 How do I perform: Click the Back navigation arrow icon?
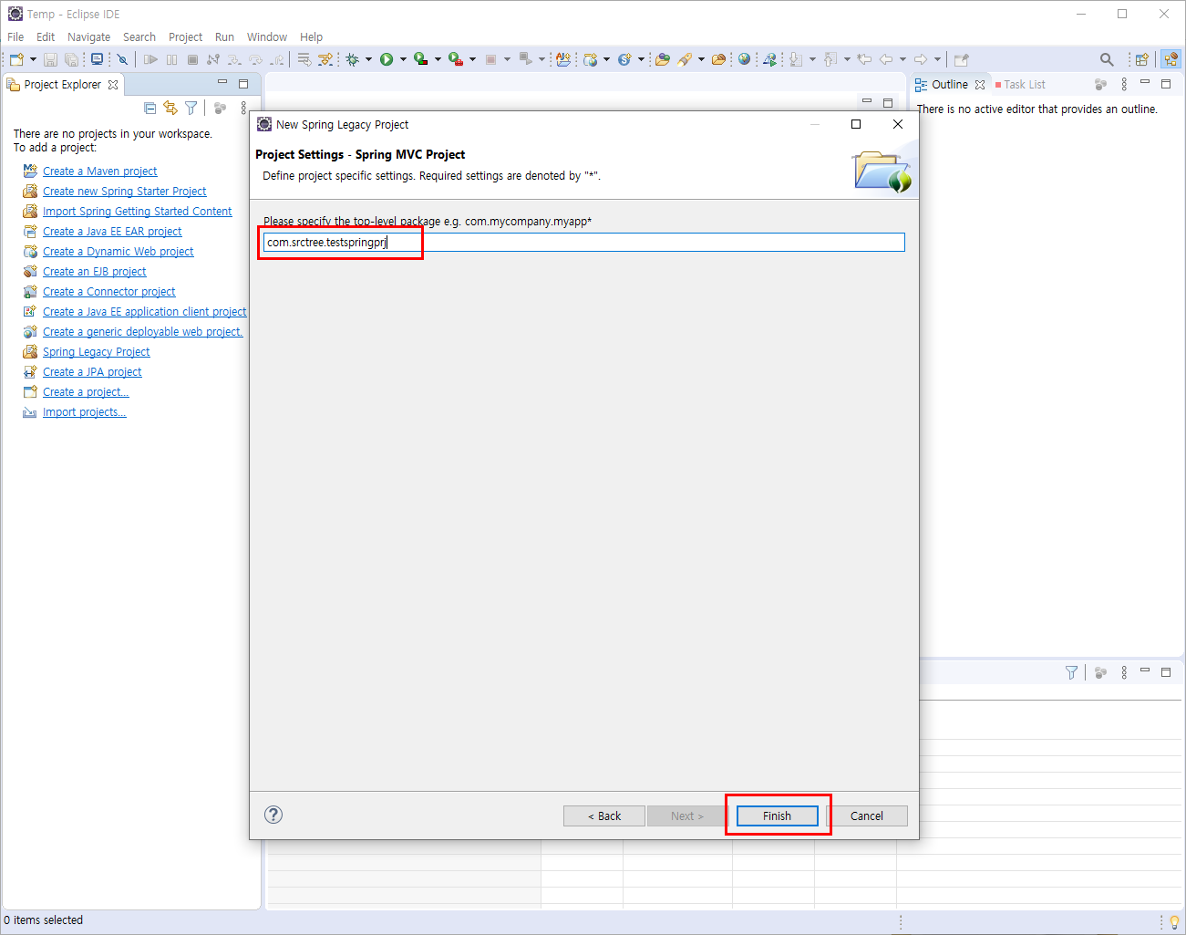886,59
